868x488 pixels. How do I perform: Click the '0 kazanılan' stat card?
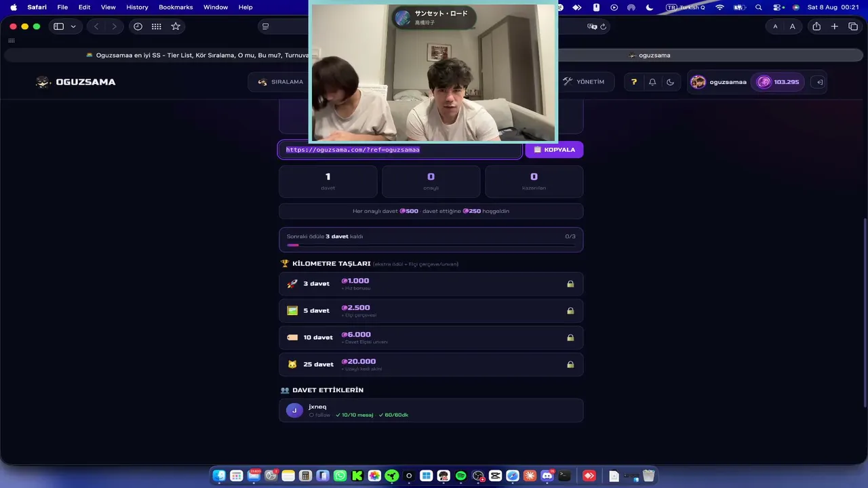(x=534, y=182)
